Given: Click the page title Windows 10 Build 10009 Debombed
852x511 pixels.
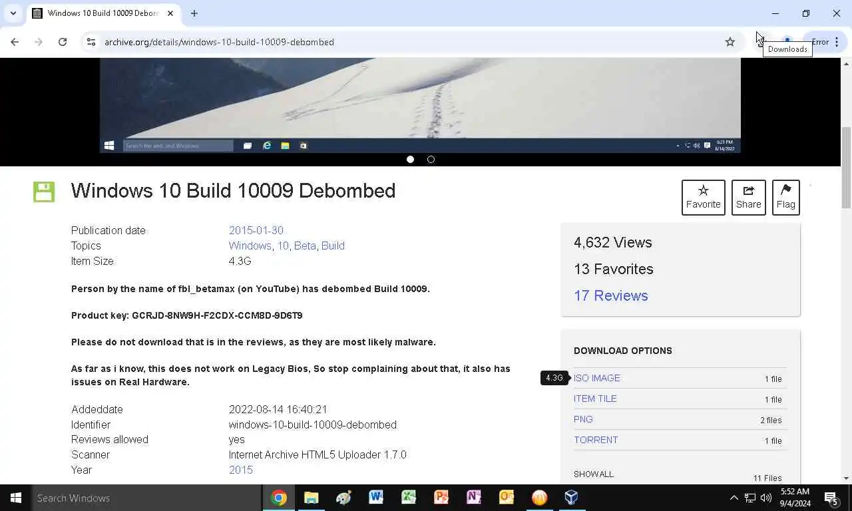Looking at the screenshot, I should click(x=234, y=191).
